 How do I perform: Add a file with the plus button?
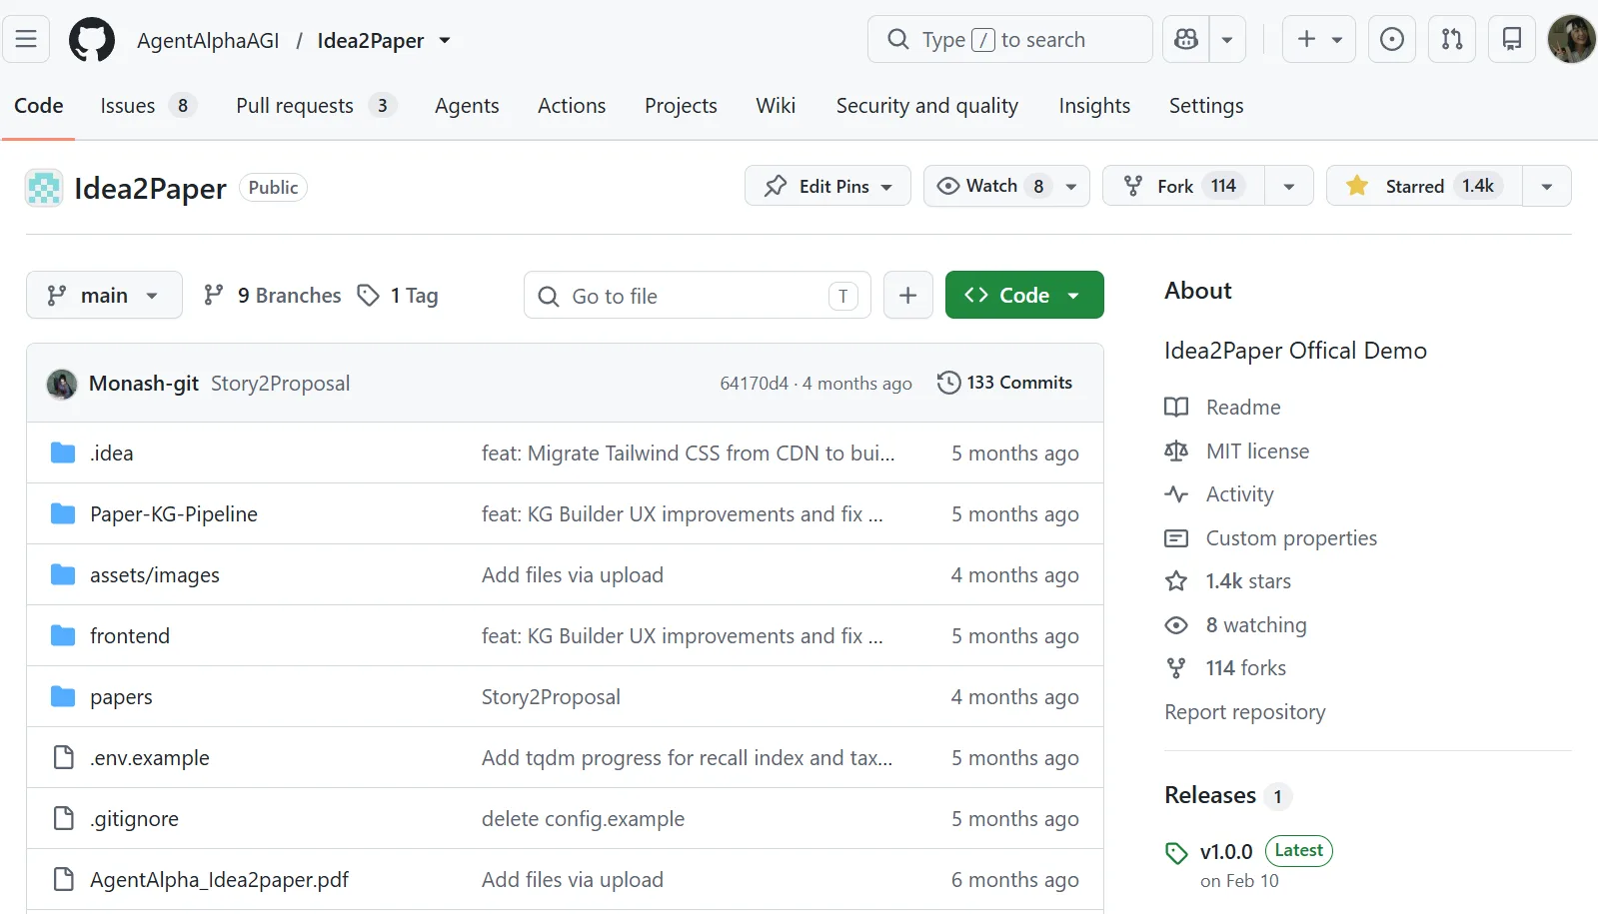click(907, 295)
